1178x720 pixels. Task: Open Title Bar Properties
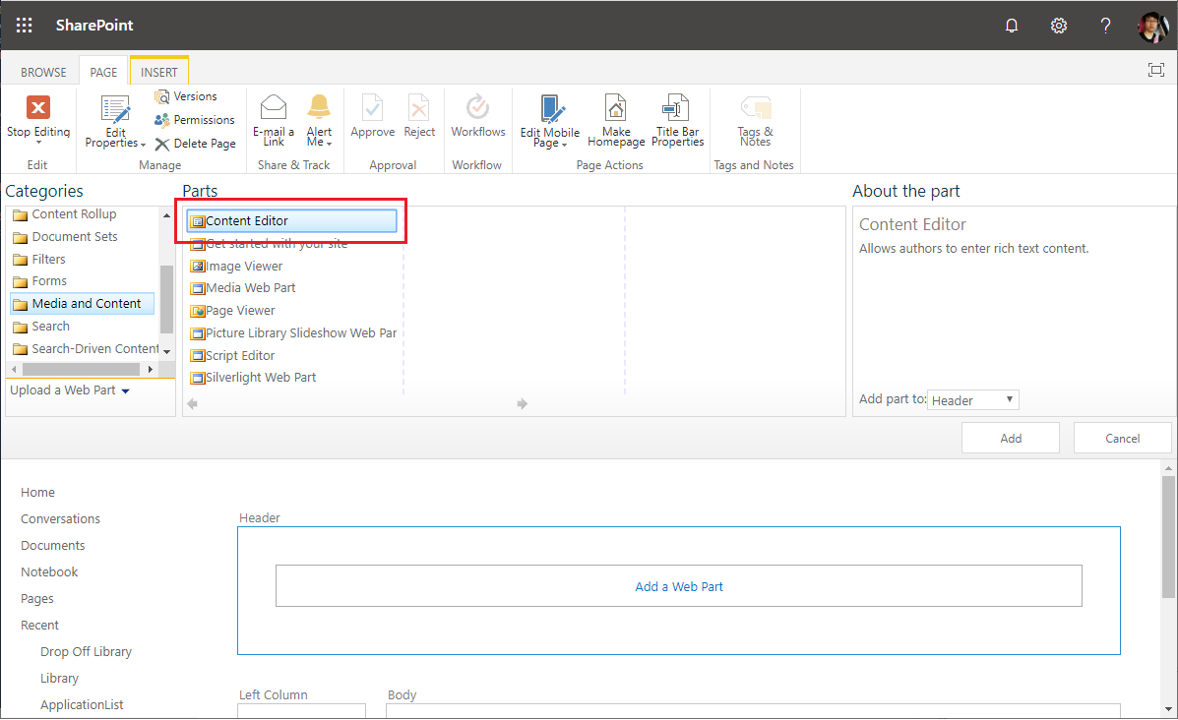click(x=678, y=120)
